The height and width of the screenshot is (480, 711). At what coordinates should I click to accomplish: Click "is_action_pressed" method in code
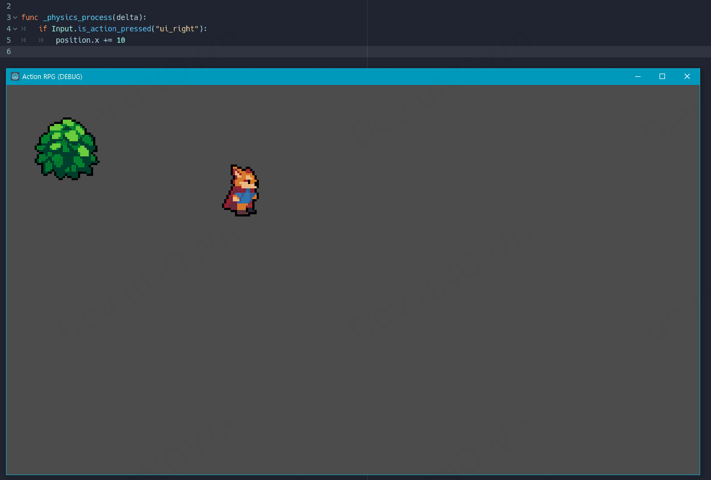point(114,29)
